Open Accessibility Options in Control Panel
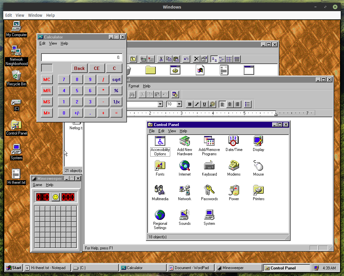 click(160, 146)
